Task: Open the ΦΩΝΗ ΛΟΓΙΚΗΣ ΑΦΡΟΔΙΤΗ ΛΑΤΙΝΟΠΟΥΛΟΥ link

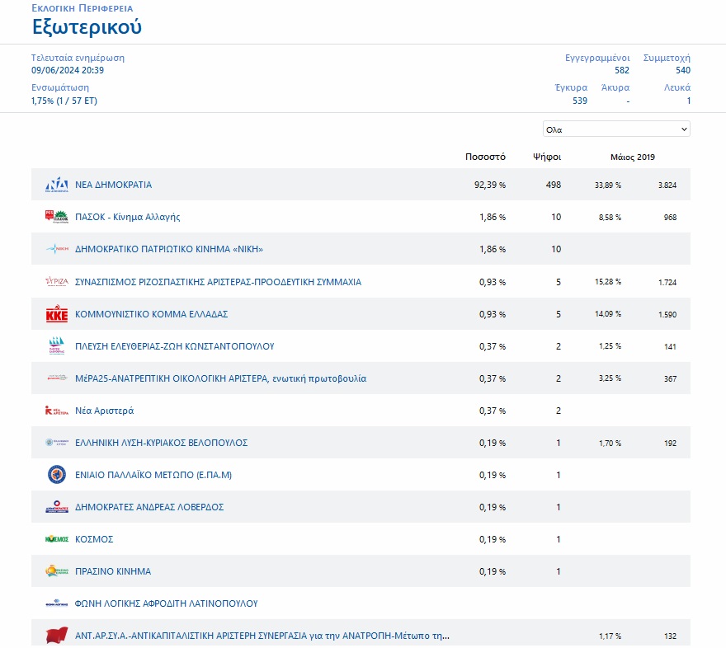Action: point(166,603)
